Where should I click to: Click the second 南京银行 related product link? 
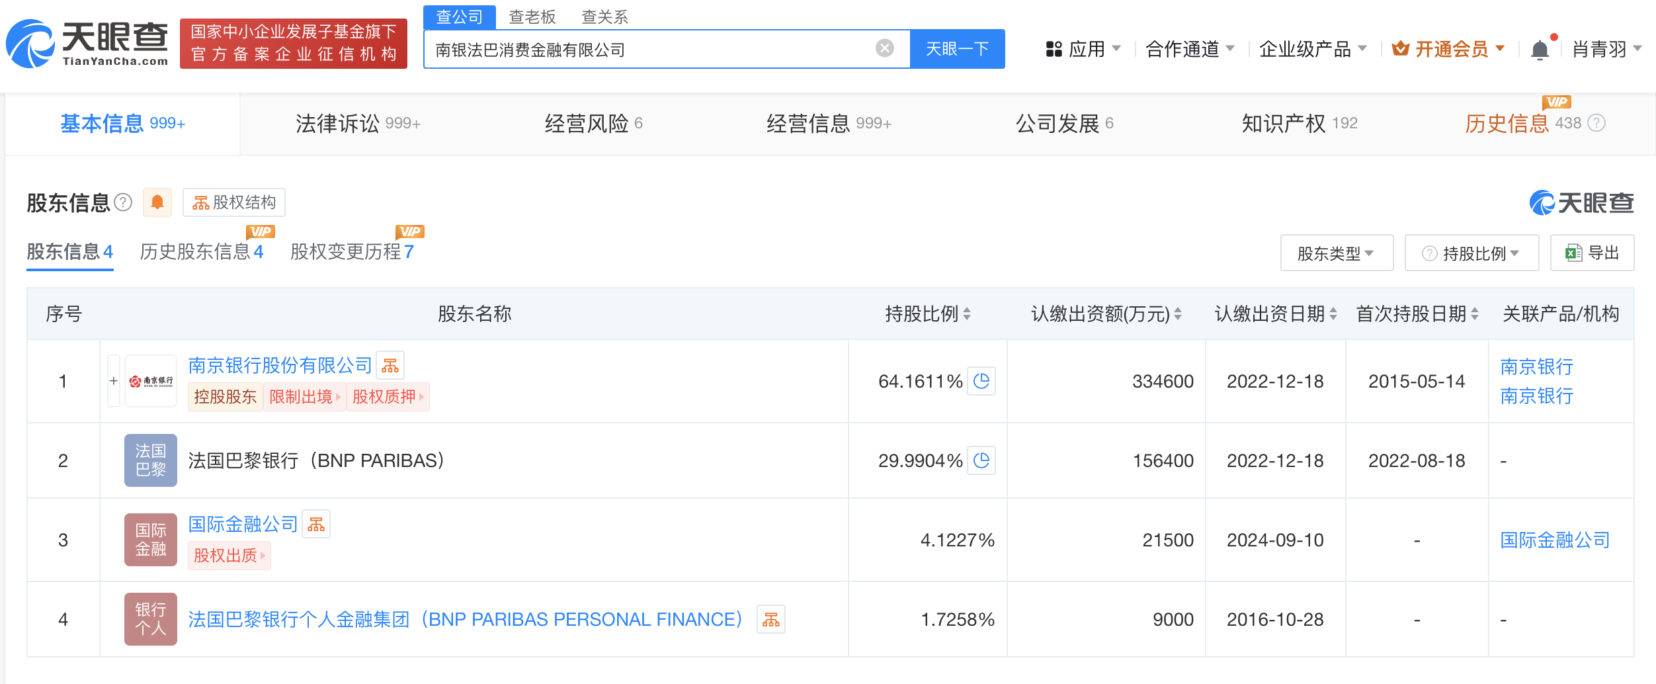[x=1536, y=396]
